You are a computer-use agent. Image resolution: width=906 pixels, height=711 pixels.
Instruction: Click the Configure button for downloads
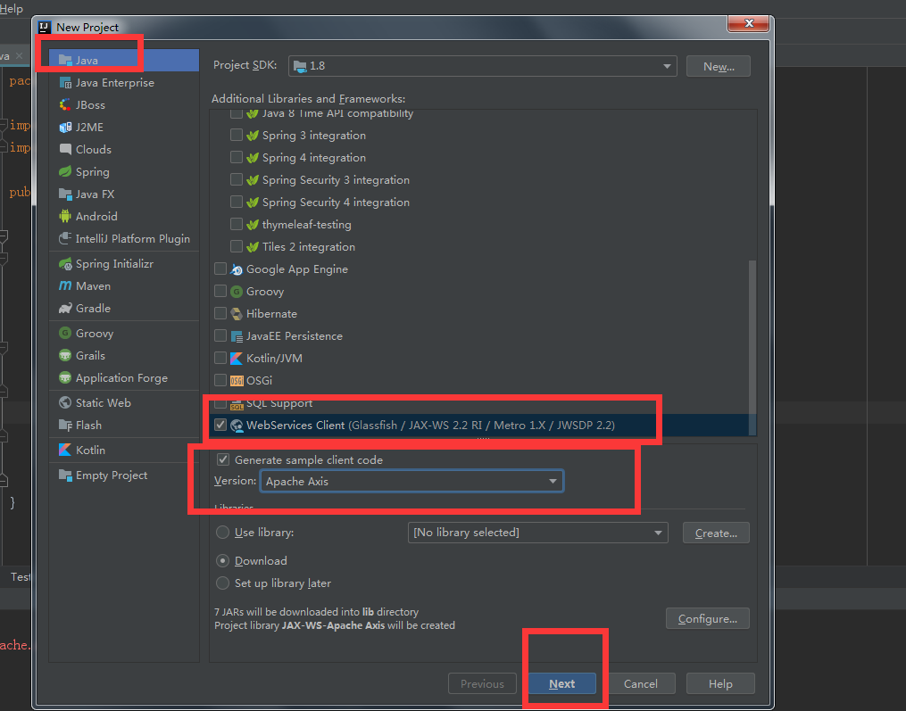707,618
